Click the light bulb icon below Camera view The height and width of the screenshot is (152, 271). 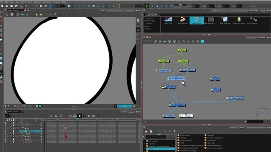point(6,106)
